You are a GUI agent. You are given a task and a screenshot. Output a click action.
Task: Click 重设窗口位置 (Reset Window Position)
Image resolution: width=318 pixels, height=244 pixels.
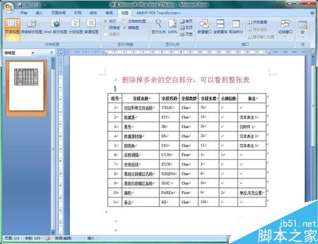click(261, 37)
